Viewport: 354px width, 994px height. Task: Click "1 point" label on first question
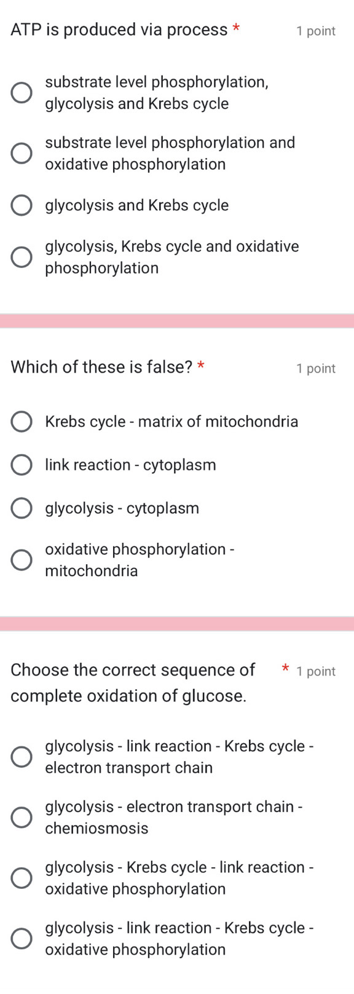coord(315,31)
